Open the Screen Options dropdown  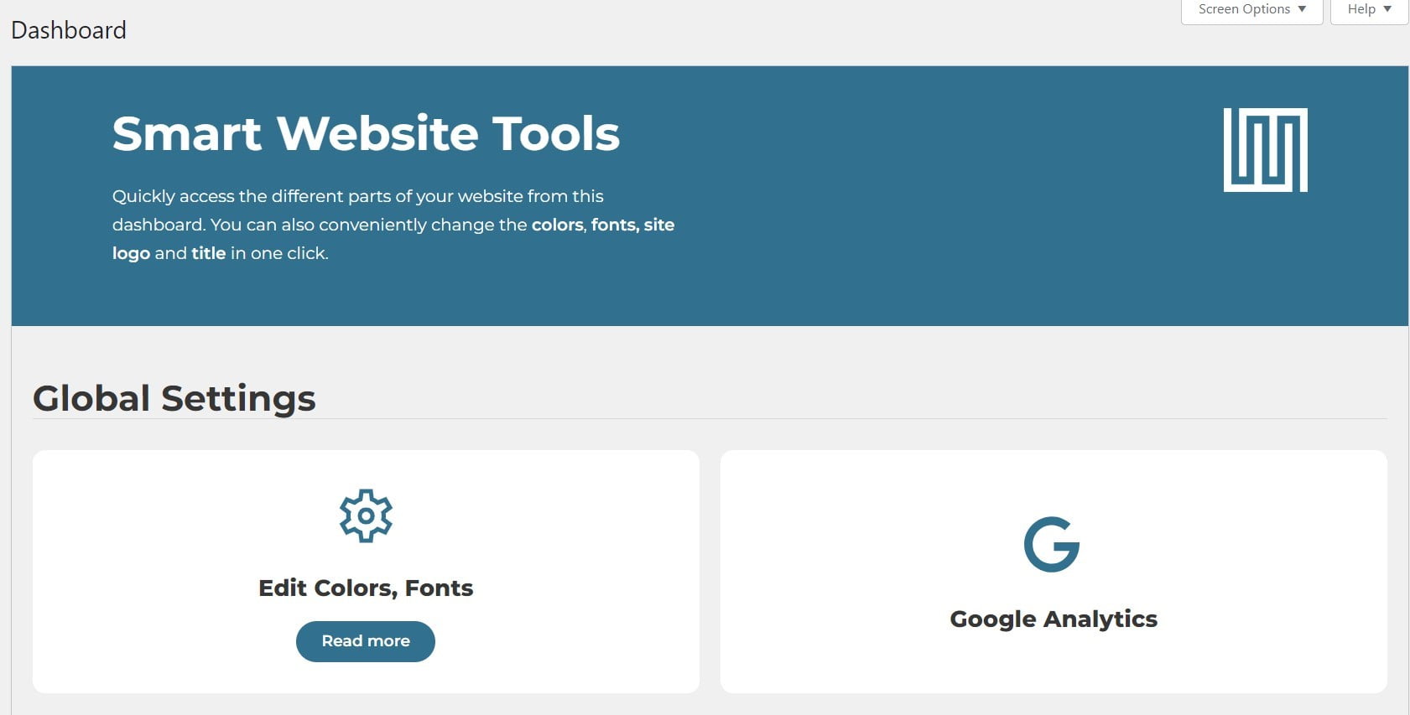click(x=1251, y=10)
